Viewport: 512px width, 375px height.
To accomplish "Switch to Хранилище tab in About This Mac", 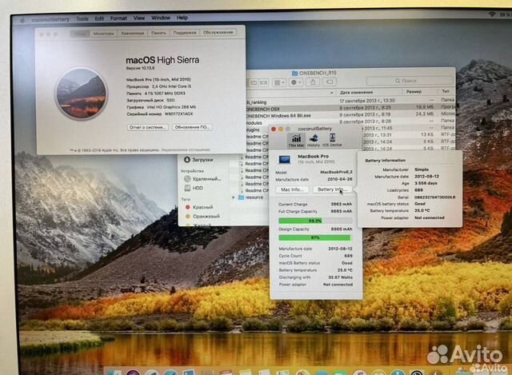I will 133,34.
